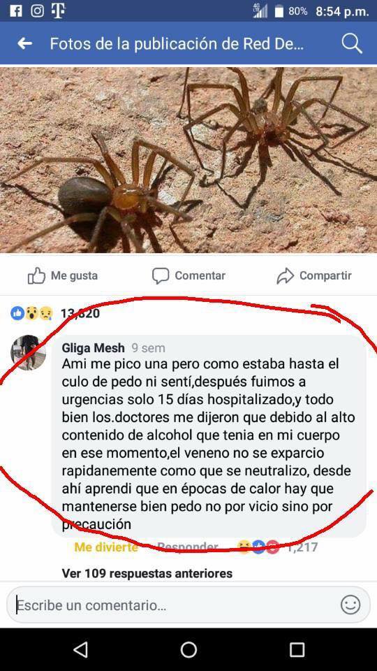
Task: Open the spider photo full view
Action: pyautogui.click(x=188, y=160)
